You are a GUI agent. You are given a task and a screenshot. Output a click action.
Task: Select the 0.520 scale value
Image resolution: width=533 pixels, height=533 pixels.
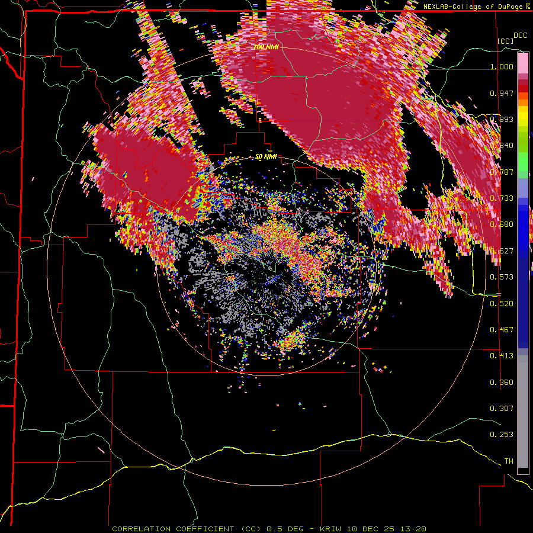(502, 304)
